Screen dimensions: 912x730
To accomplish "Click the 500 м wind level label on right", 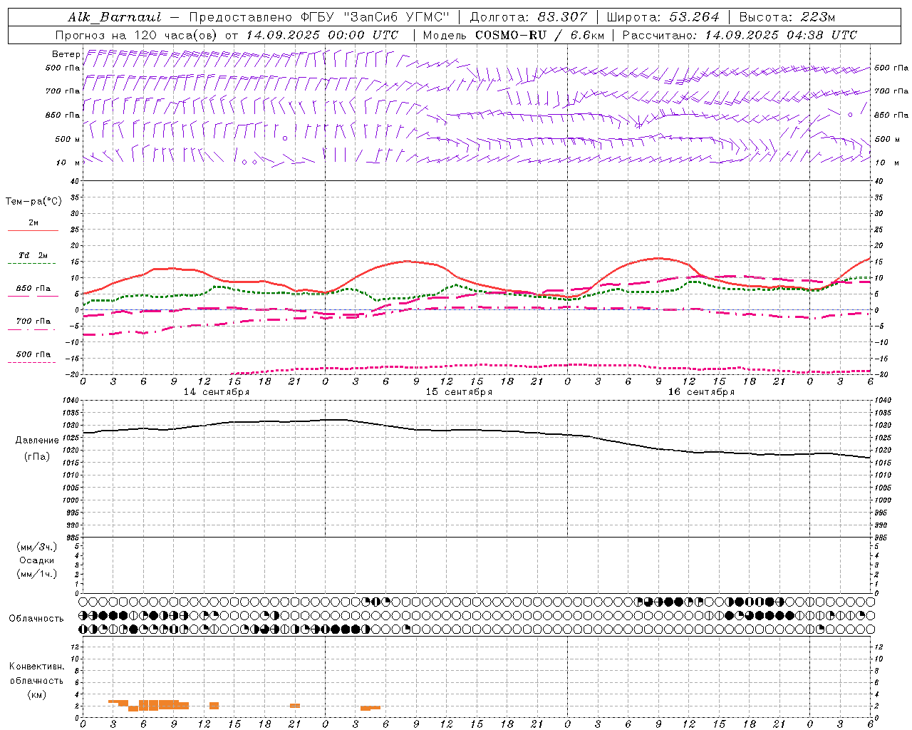I will pyautogui.click(x=887, y=139).
